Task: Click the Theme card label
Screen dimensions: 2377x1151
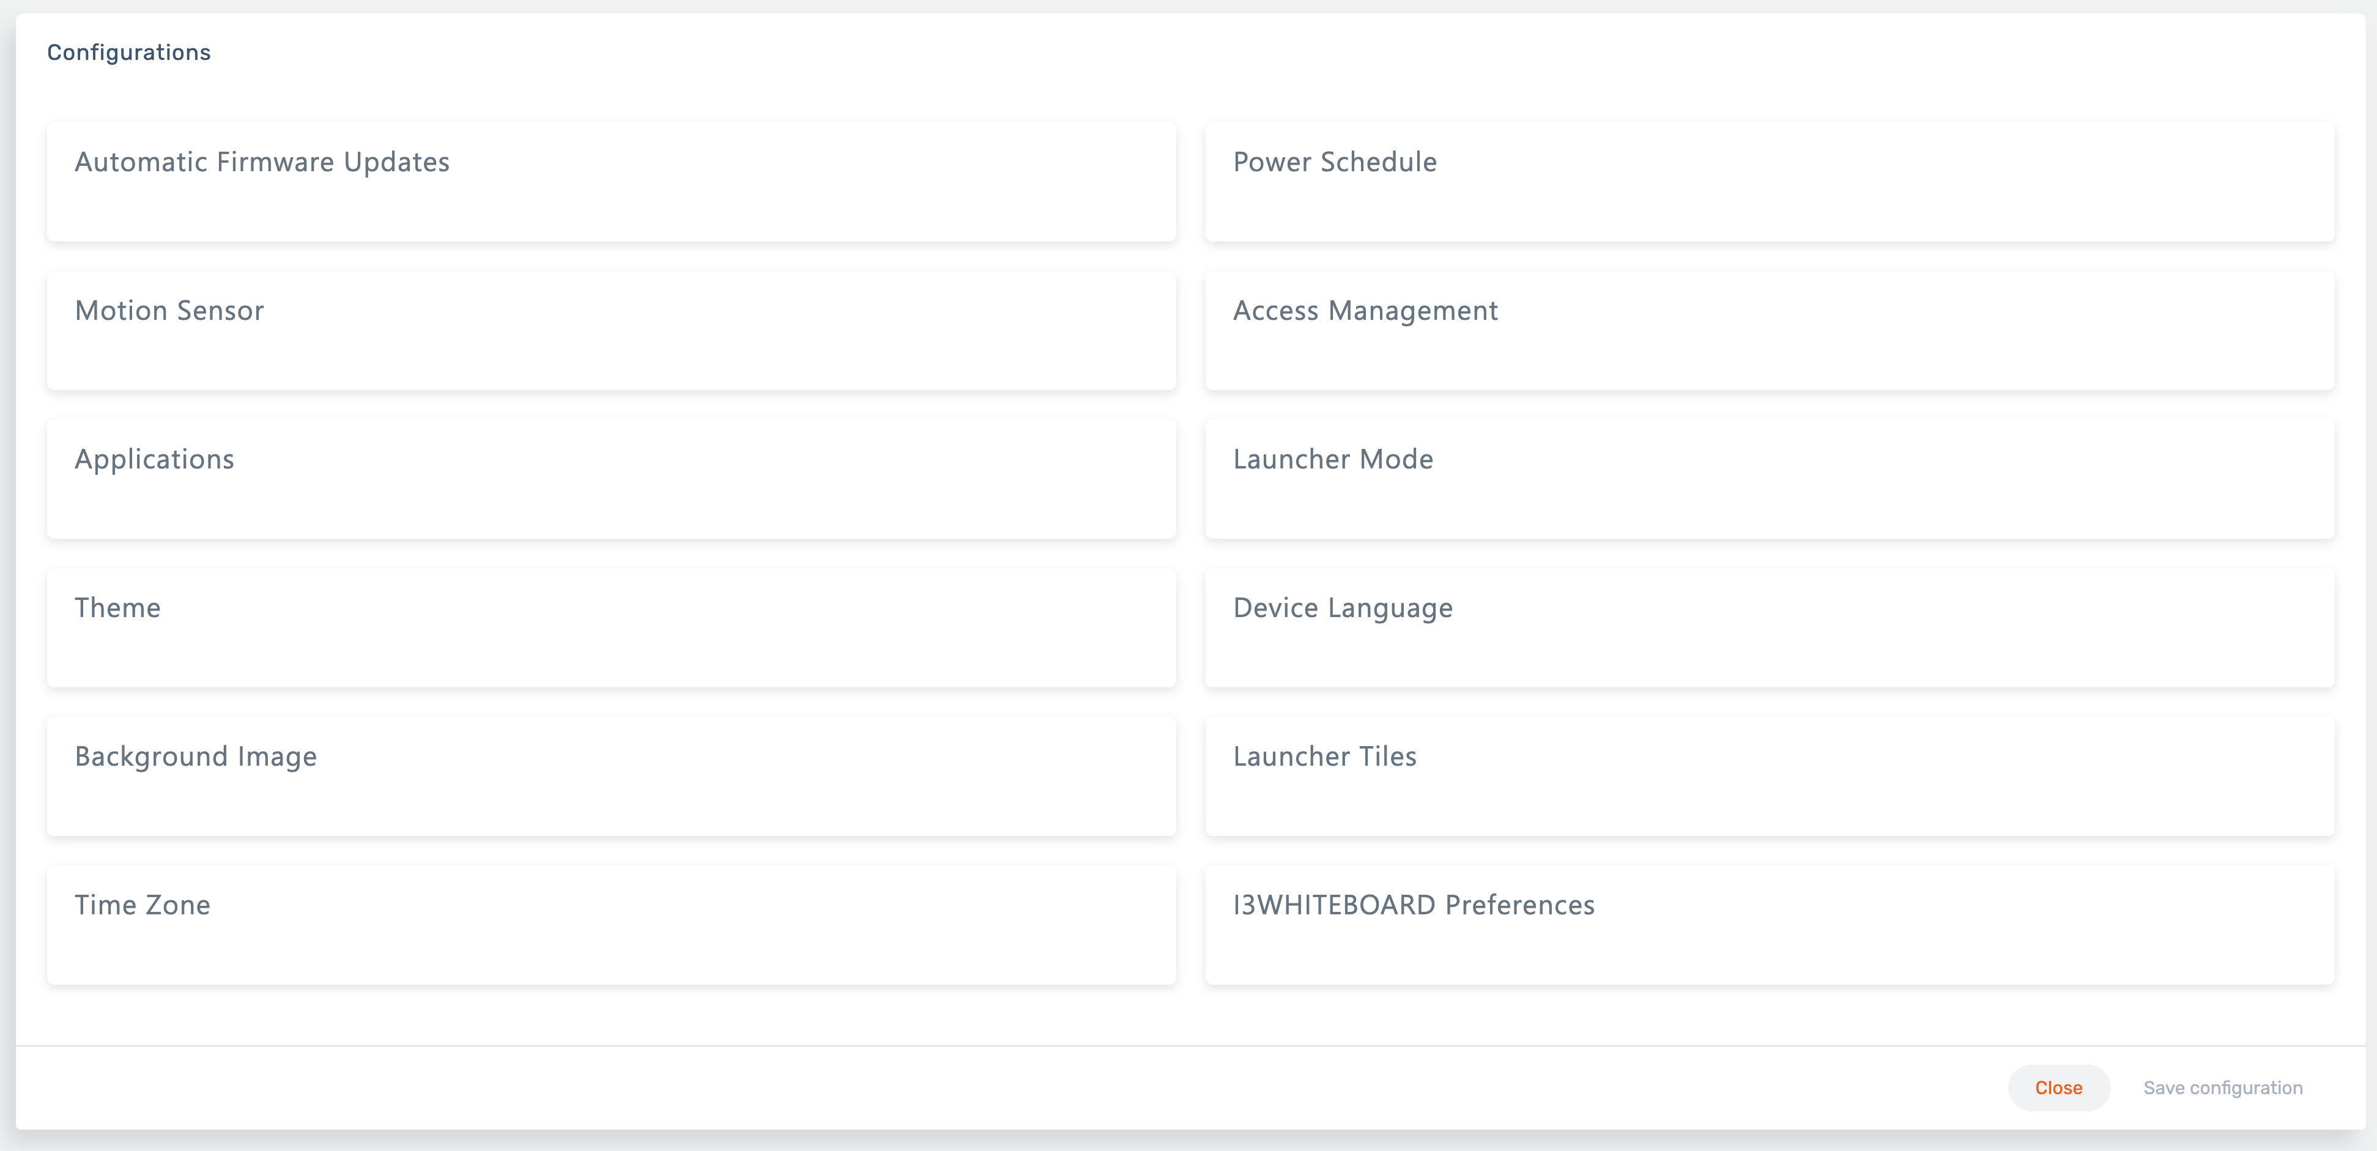Action: click(x=117, y=608)
